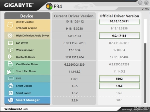Update Smart Update to version 1.9.8
150x112 pixels.
119,86
